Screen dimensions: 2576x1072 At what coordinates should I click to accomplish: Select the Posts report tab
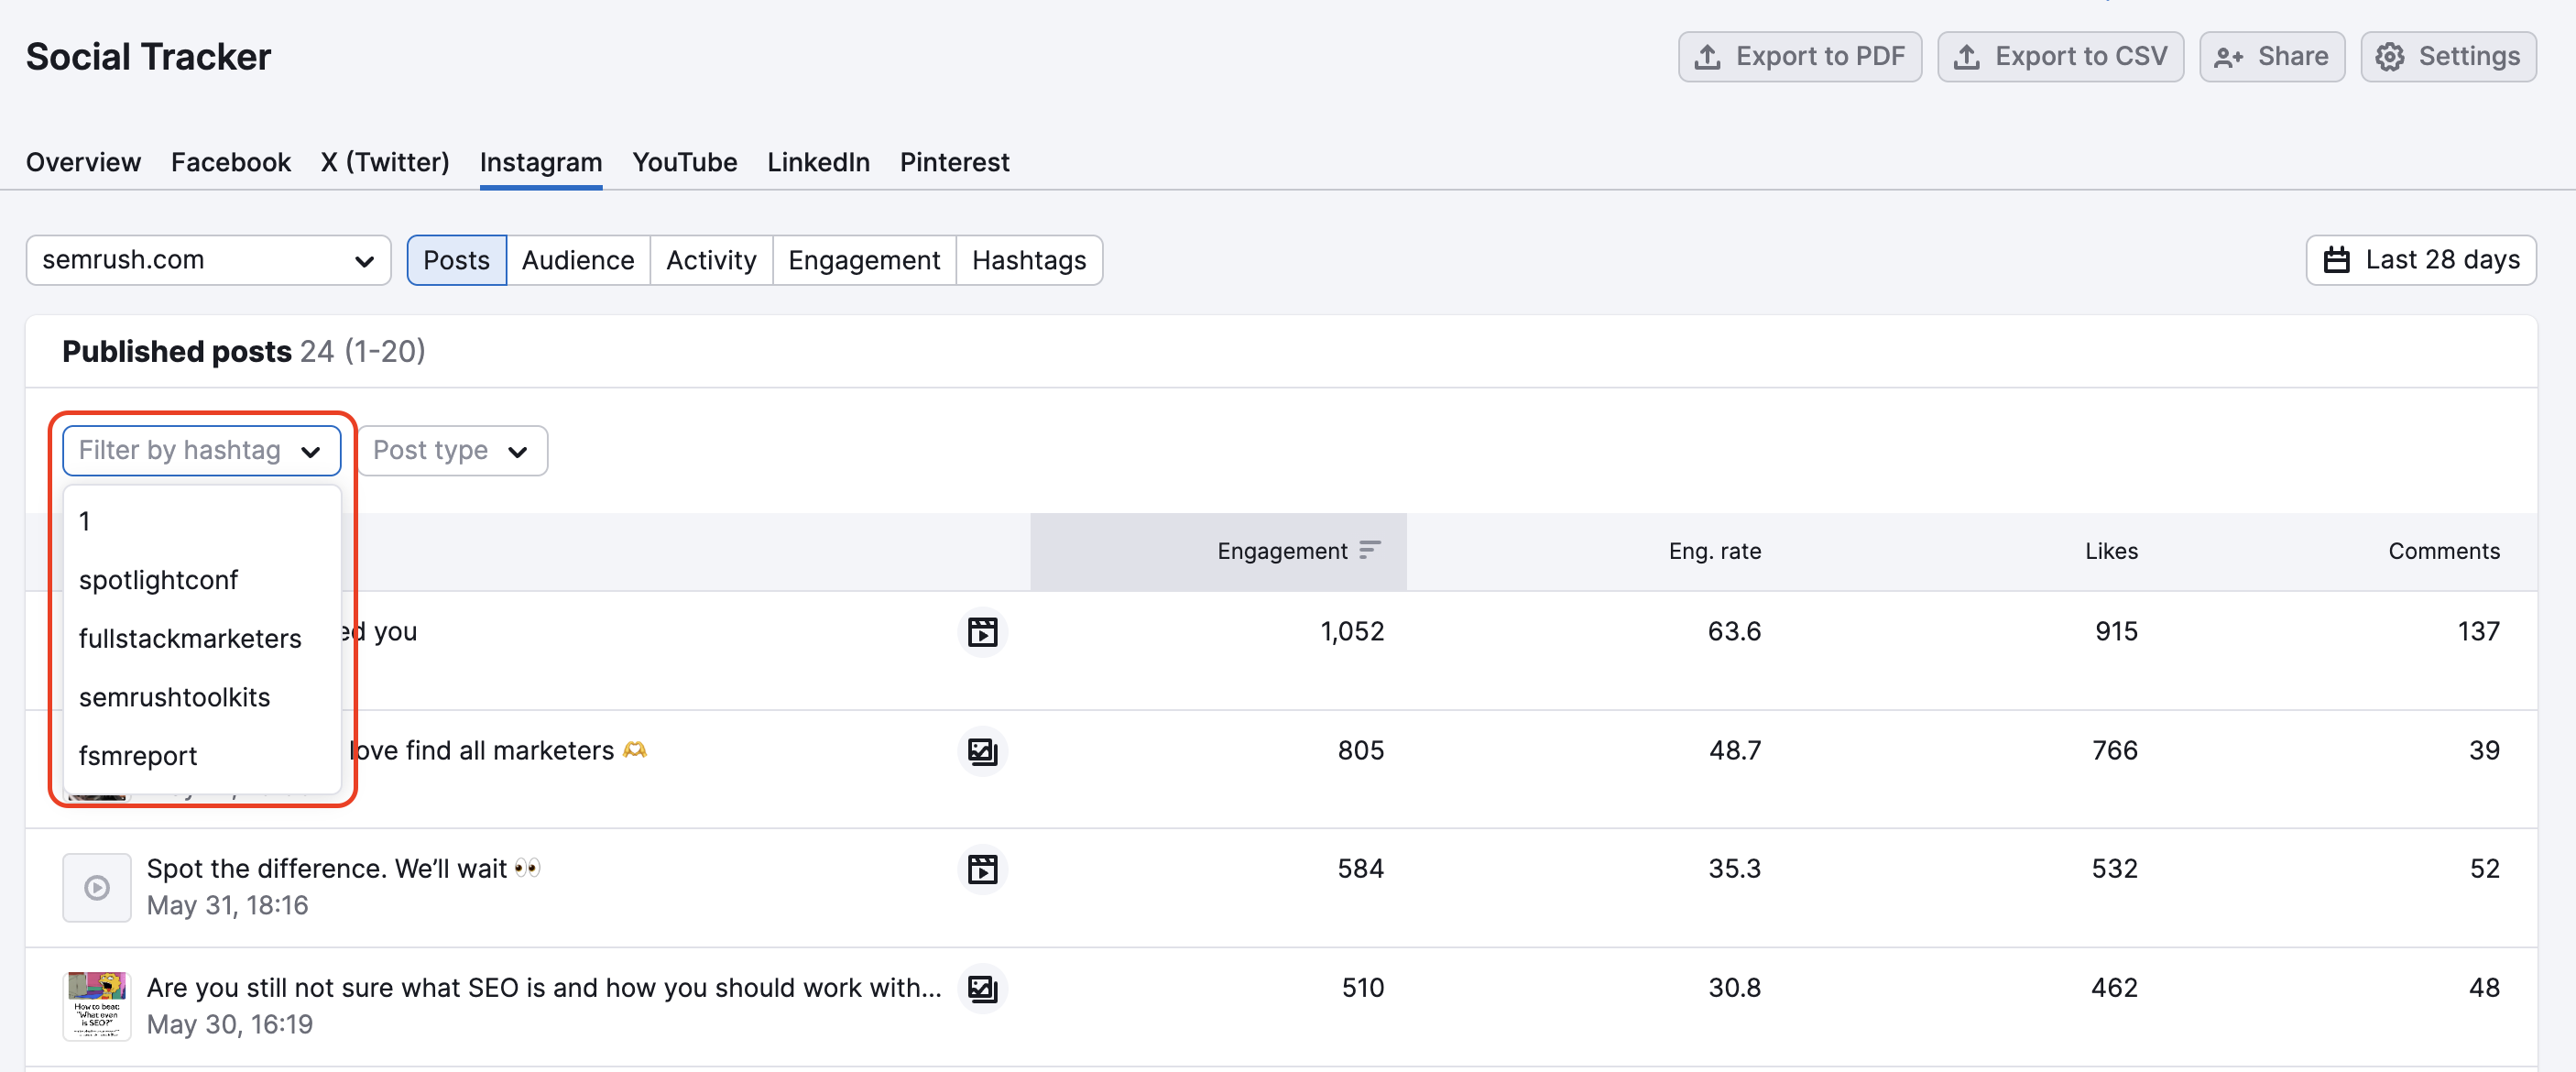click(456, 260)
